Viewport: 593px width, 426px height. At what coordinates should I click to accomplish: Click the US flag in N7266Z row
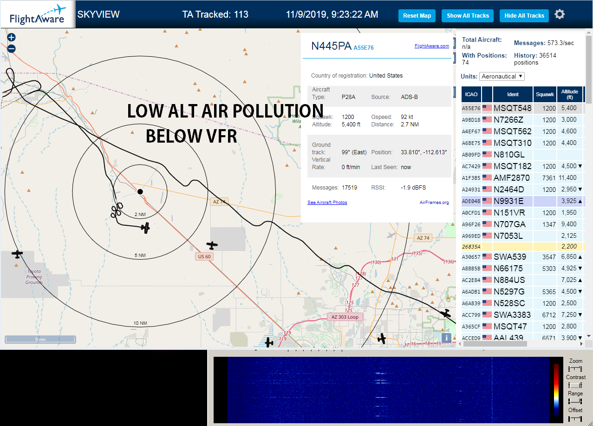[x=487, y=120]
